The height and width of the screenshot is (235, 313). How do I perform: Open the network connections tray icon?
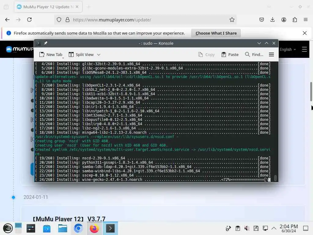(x=265, y=228)
